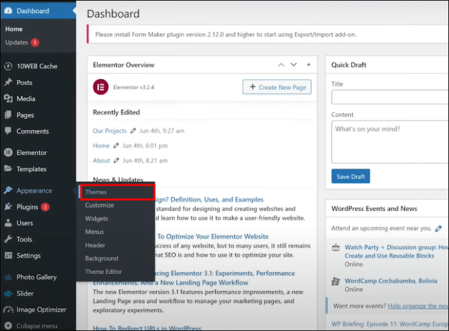Click the Plugins plug icon
Image resolution: width=449 pixels, height=331 pixels.
point(8,207)
